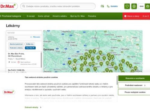Expand the 'Více filtrů' dropdown button
Viewport: 150px width, 112px height.
point(30,48)
